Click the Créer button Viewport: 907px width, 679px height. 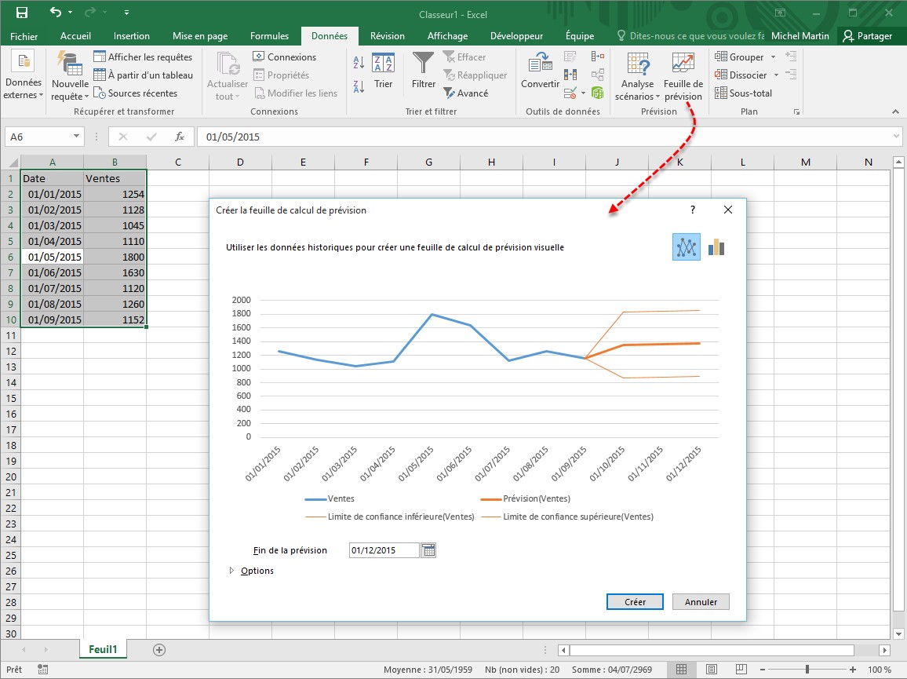coord(635,602)
